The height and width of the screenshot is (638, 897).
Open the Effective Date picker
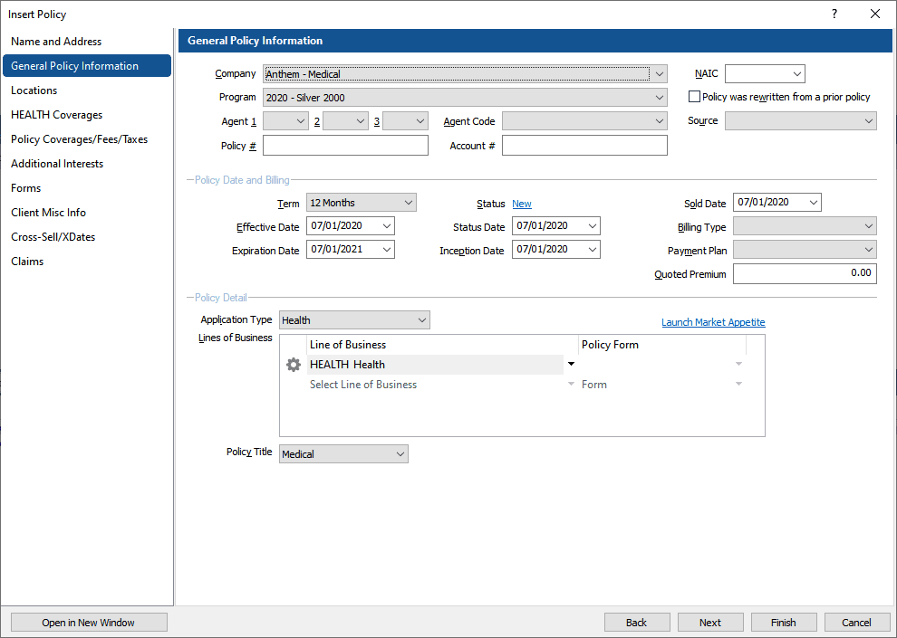coord(387,226)
